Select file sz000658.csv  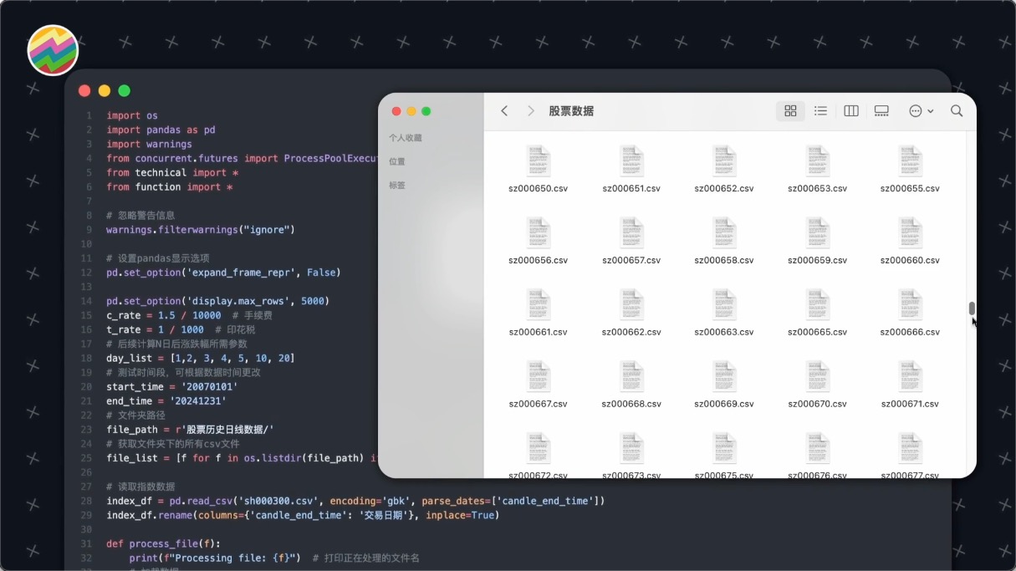(x=724, y=233)
